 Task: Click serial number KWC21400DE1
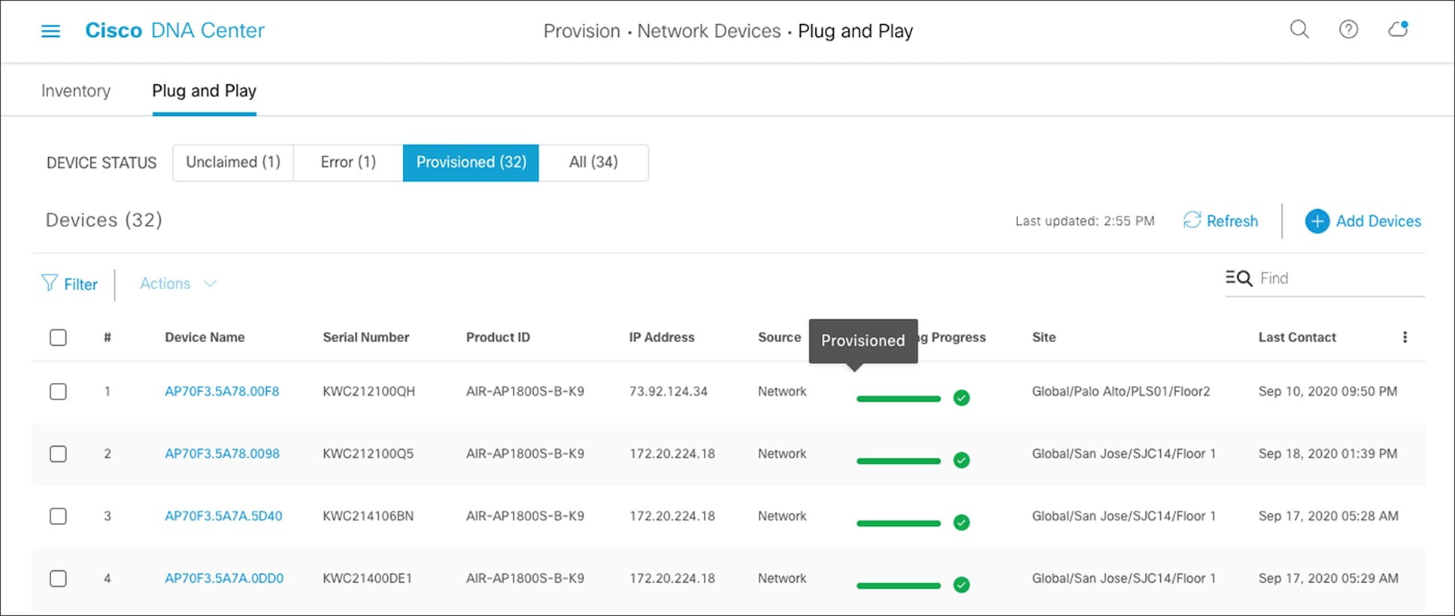[367, 578]
